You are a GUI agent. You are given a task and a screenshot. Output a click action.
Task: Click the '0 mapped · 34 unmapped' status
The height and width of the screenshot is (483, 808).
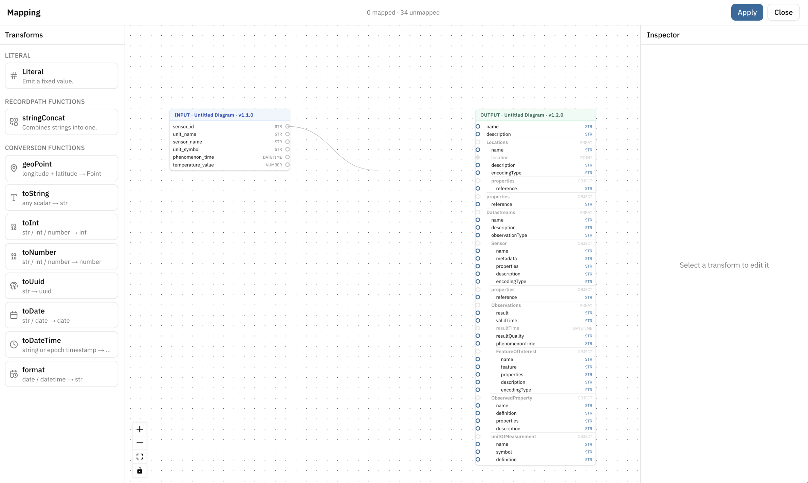(403, 13)
